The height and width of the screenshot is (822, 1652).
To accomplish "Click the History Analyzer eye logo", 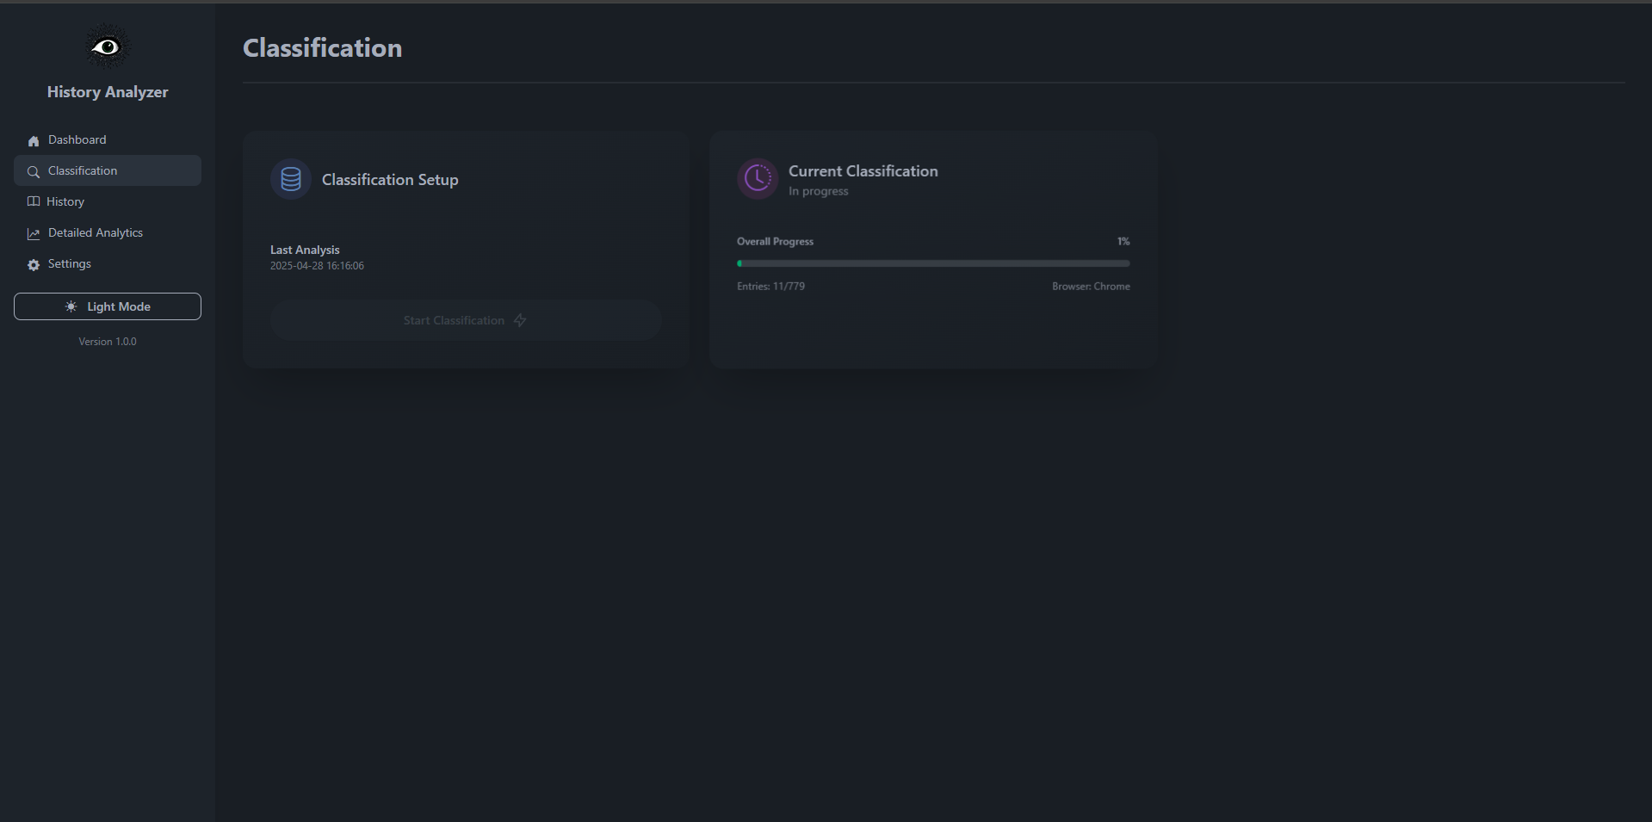I will 107,46.
